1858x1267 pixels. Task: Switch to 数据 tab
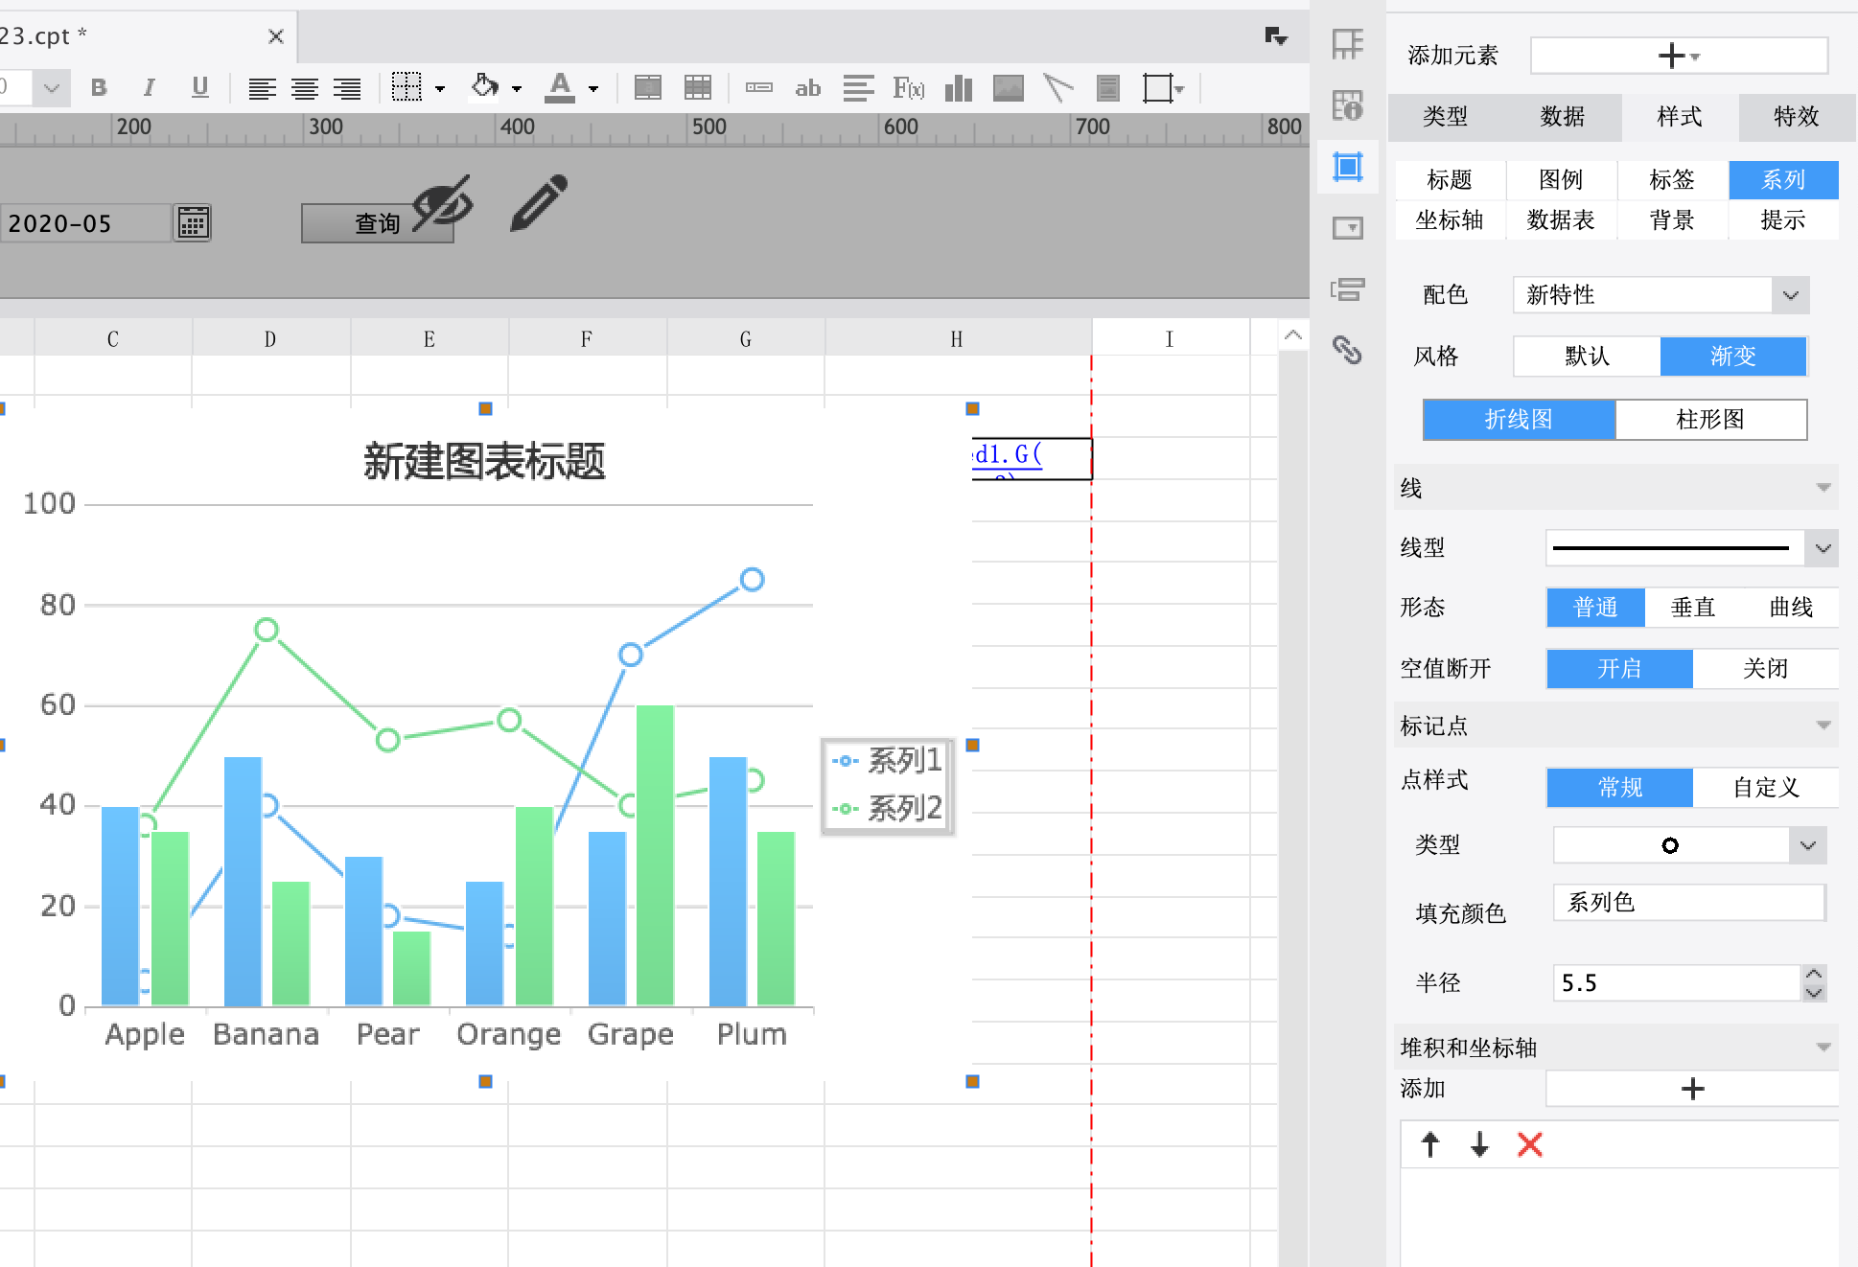click(1562, 117)
